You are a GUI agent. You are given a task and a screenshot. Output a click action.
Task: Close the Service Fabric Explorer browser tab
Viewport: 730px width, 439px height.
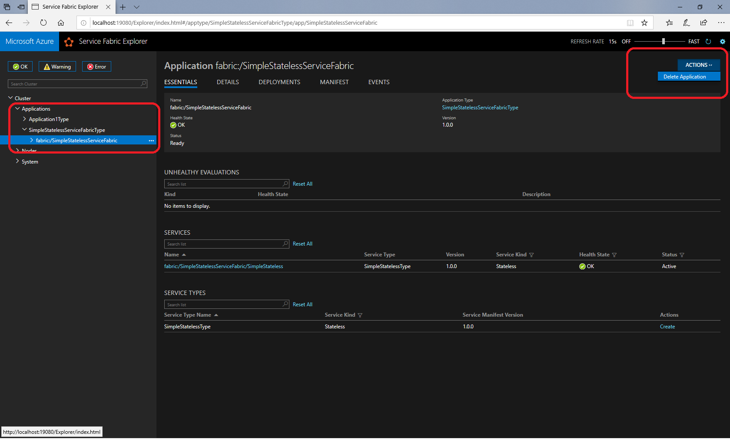(108, 7)
